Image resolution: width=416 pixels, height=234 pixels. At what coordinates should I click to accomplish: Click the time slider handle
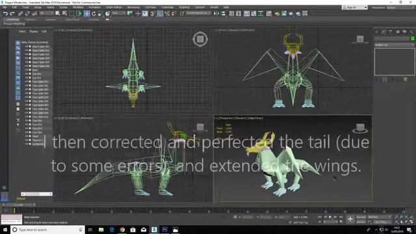[x=19, y=205]
